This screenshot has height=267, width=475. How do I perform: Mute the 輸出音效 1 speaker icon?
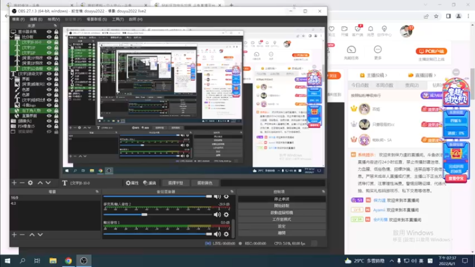(217, 234)
